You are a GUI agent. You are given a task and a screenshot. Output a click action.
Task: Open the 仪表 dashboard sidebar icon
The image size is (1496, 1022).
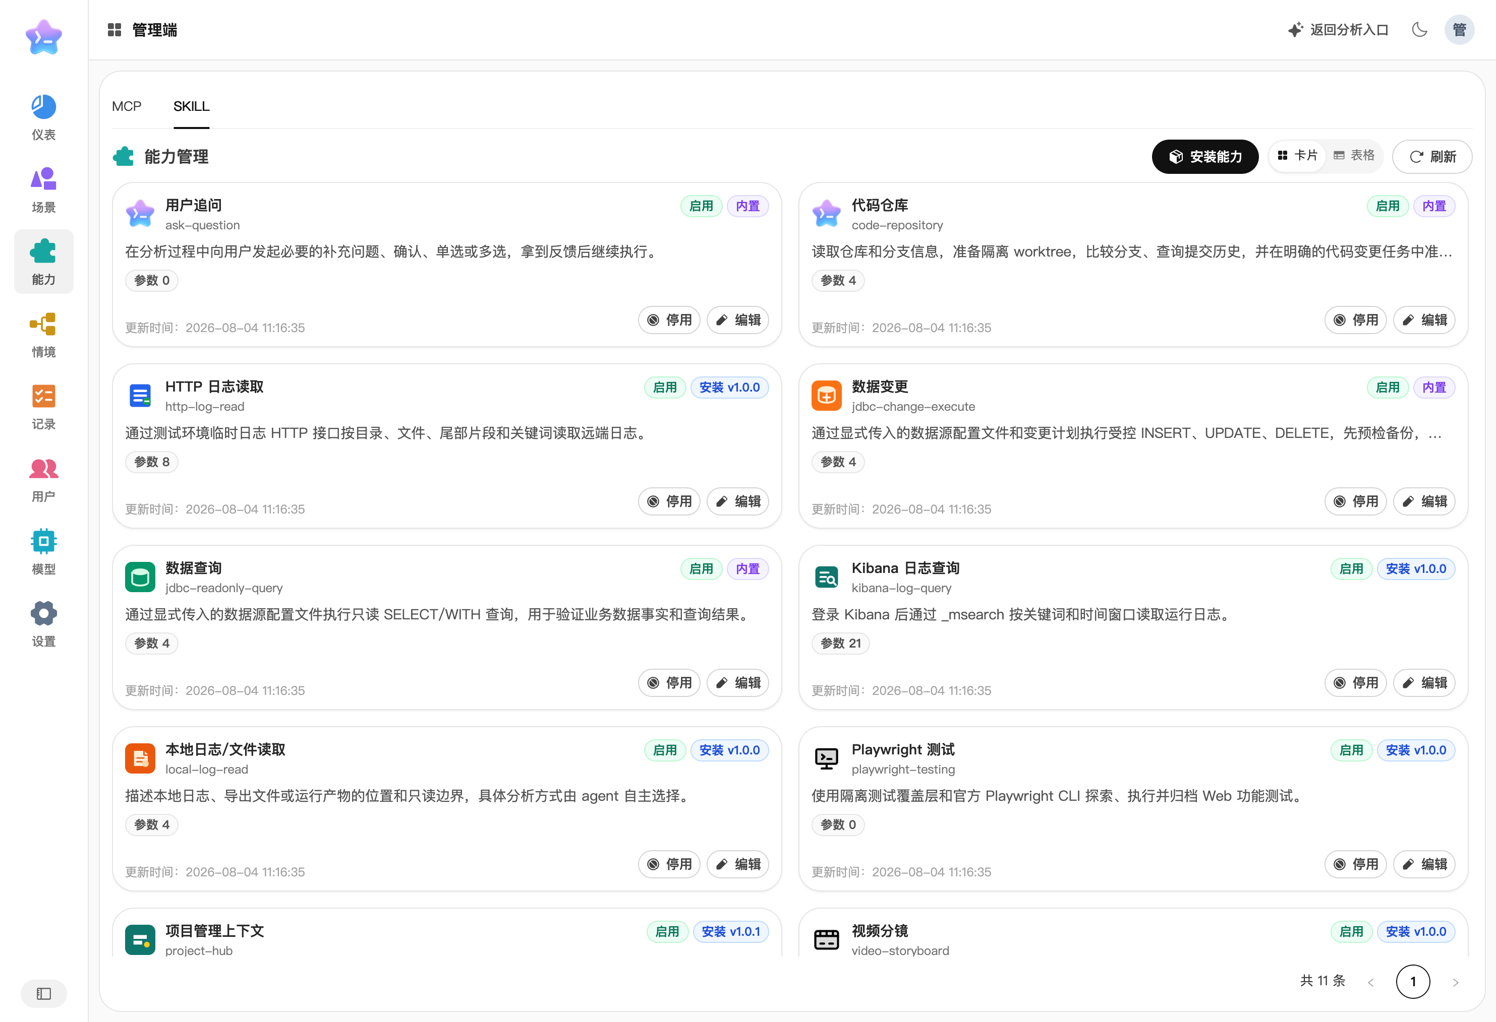point(44,117)
